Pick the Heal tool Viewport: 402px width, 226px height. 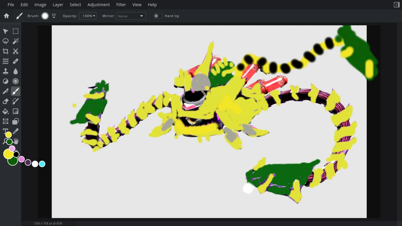[15, 61]
